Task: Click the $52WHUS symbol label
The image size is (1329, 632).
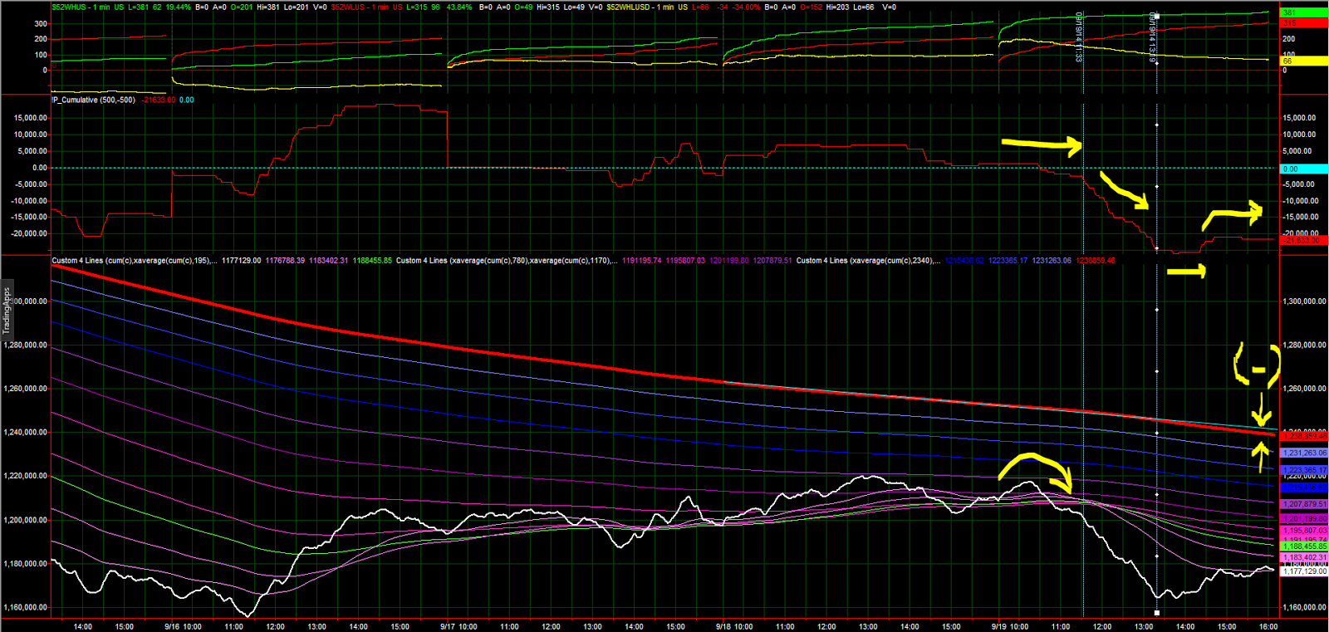Action: coord(69,7)
